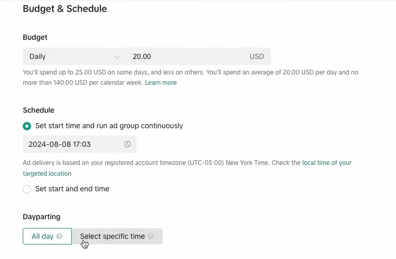
Task: Click the help icon beside All day
Action: pos(59,236)
